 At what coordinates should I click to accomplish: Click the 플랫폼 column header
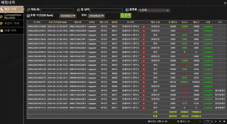(x=92, y=22)
